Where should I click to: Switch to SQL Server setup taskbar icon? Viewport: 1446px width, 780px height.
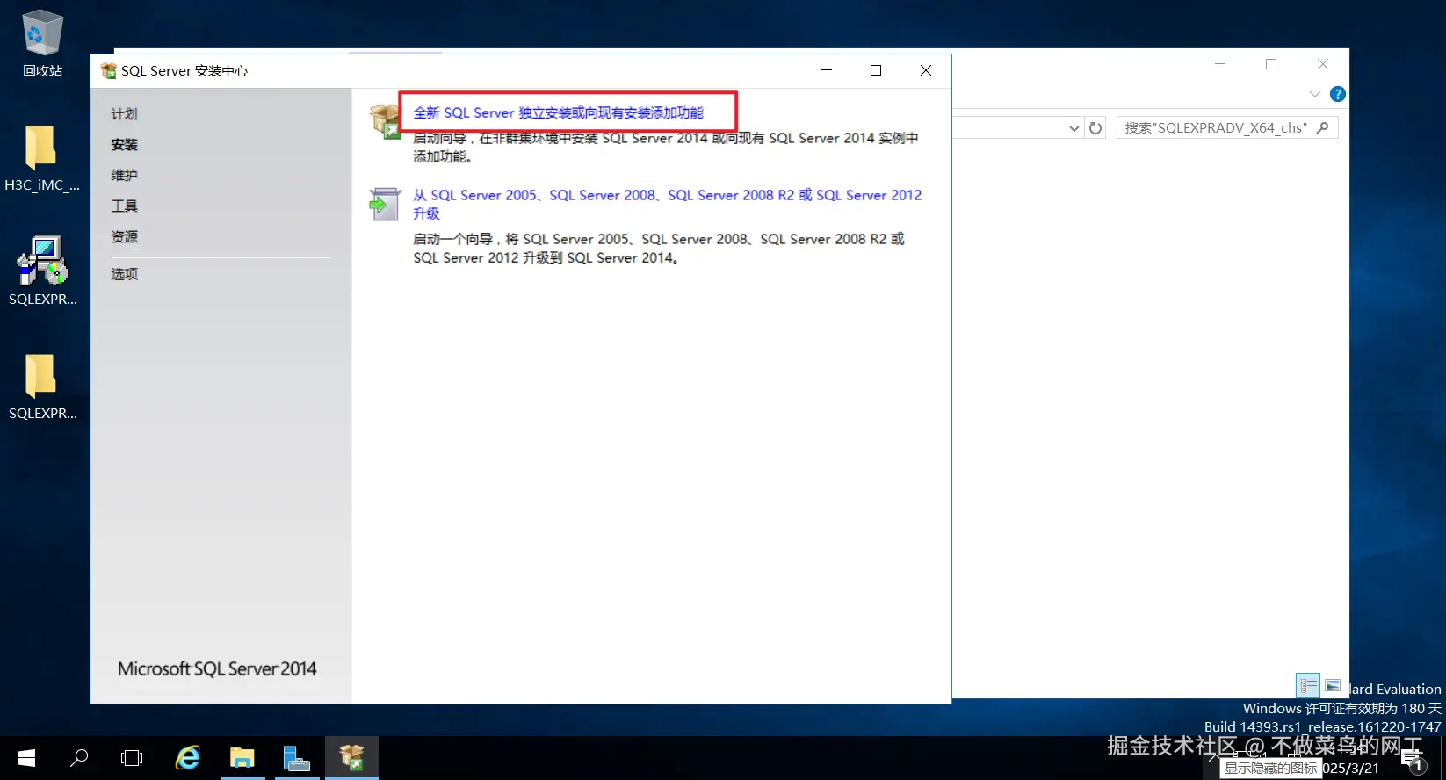coord(351,758)
